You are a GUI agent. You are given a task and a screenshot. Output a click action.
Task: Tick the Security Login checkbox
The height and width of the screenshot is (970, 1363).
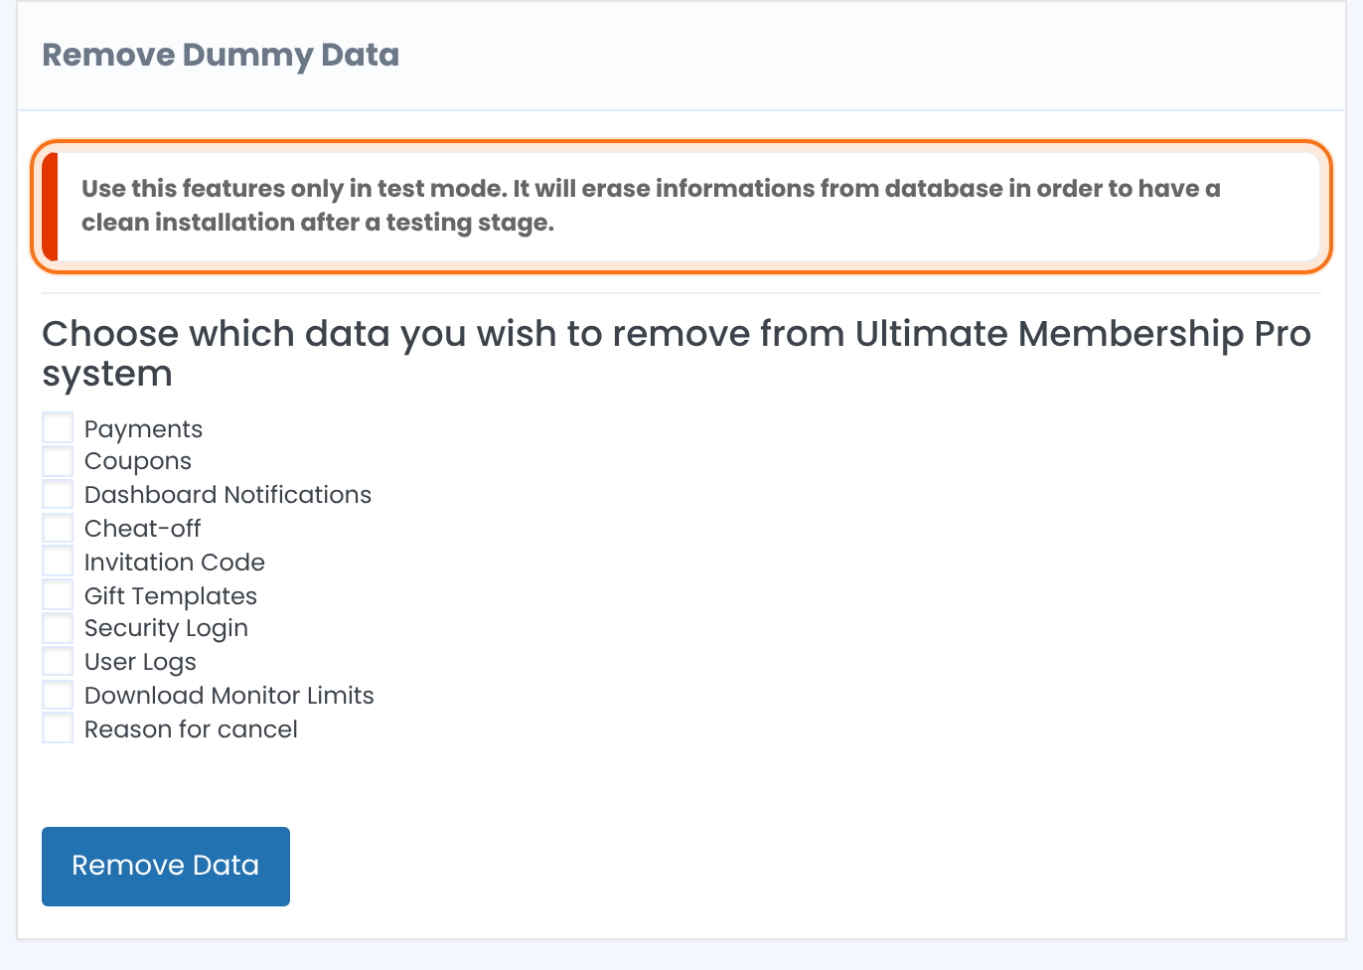point(58,628)
